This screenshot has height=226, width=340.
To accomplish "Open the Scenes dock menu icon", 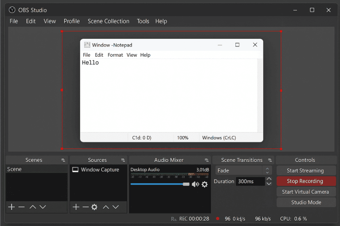I will 63,160.
